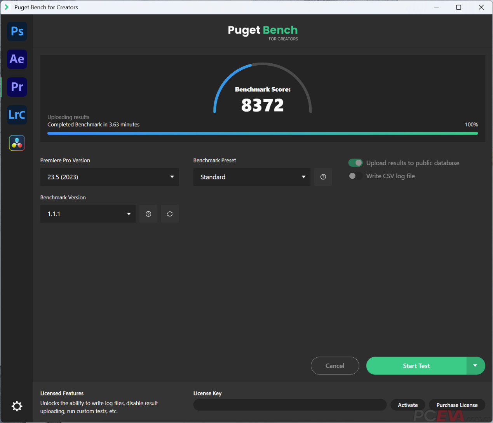
Task: Click the Benchmark Preset help icon
Action: [x=323, y=177]
